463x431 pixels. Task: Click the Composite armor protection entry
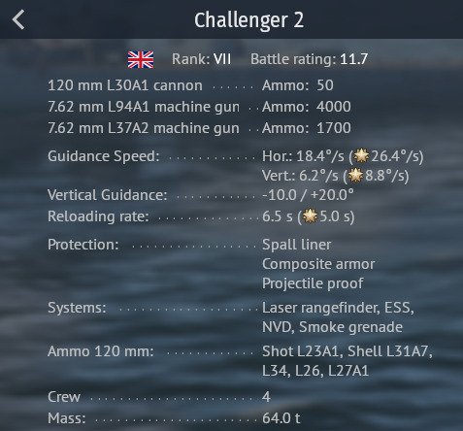click(x=318, y=264)
